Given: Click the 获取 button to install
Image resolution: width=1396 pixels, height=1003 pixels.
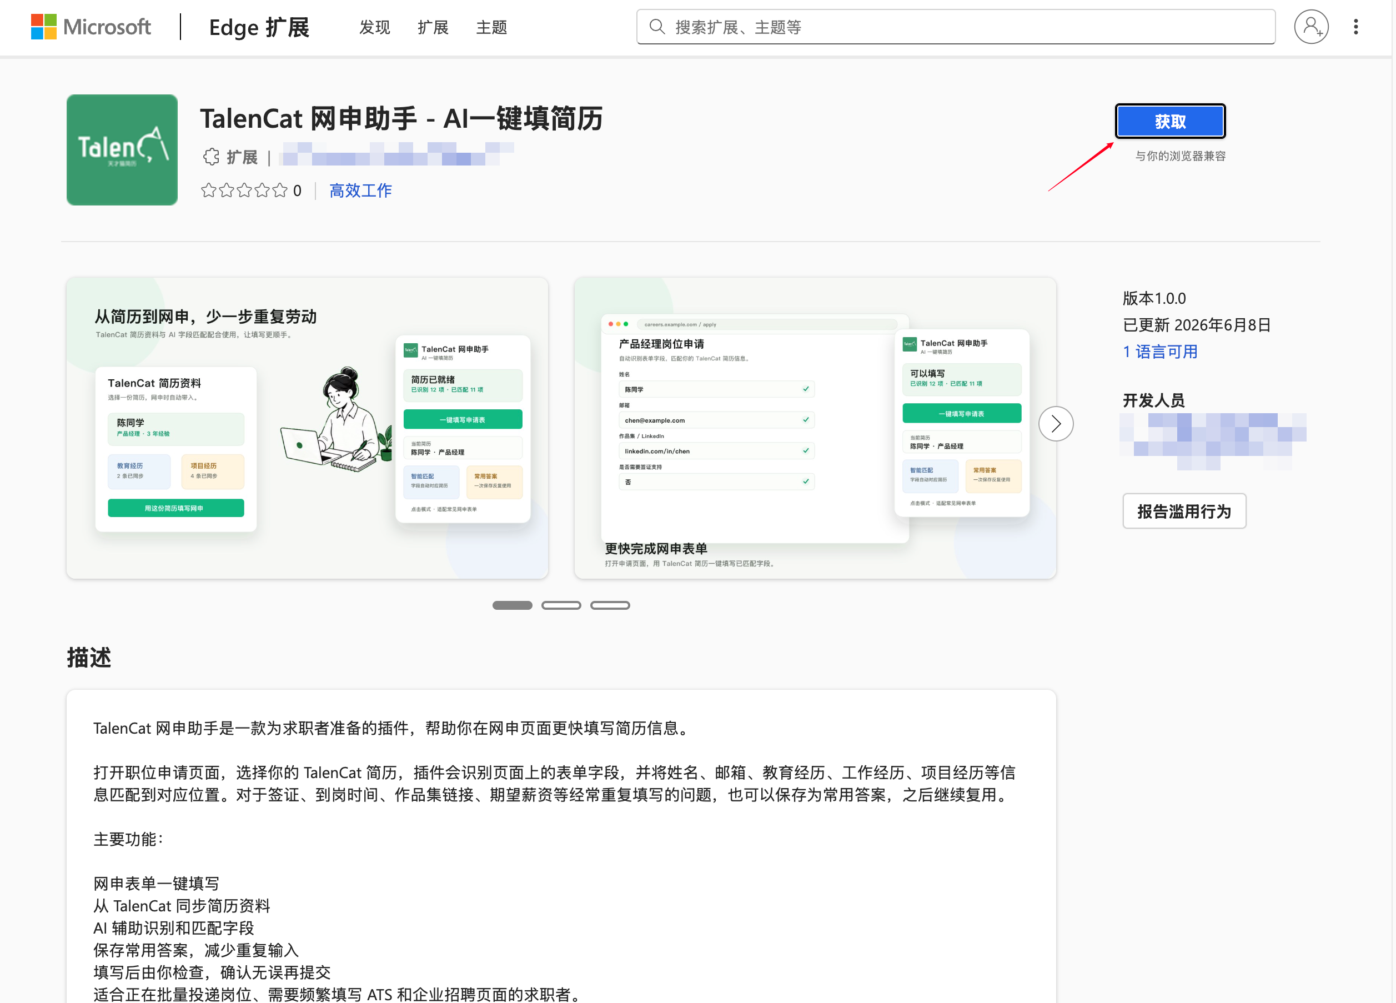Looking at the screenshot, I should click(x=1169, y=121).
